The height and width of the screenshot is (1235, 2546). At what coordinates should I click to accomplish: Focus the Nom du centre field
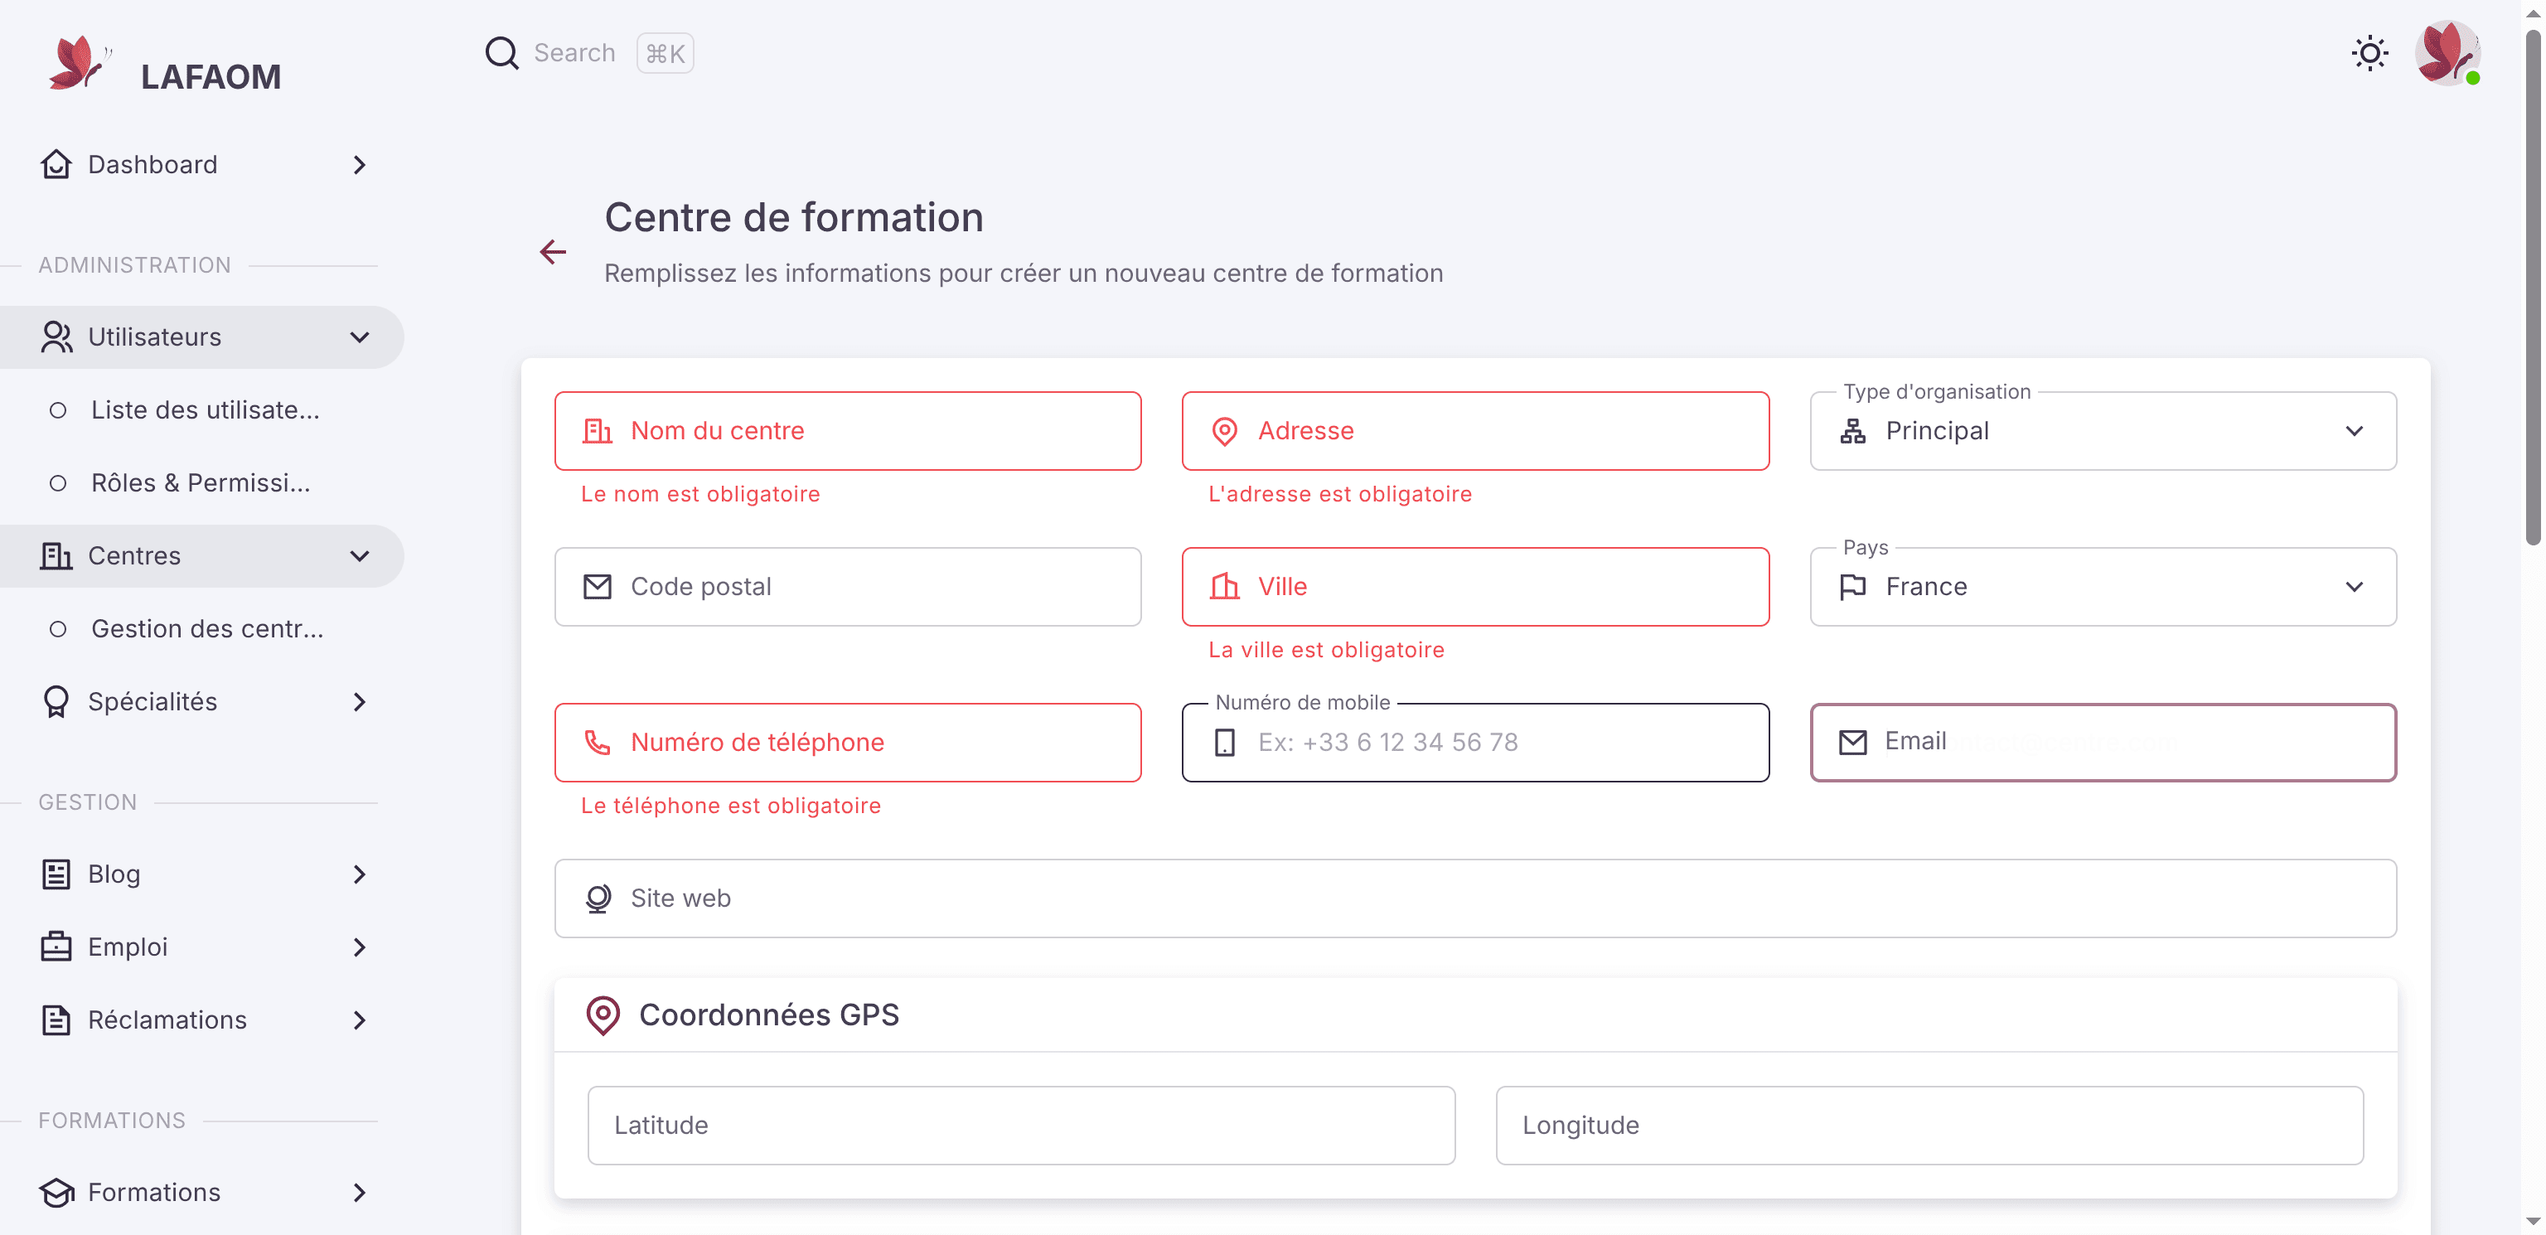click(x=847, y=431)
